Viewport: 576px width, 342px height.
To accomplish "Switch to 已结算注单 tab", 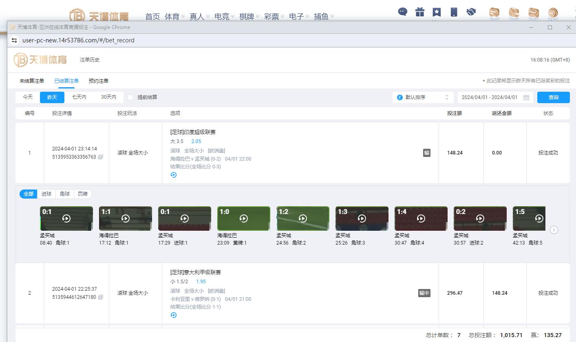I will pyautogui.click(x=66, y=81).
